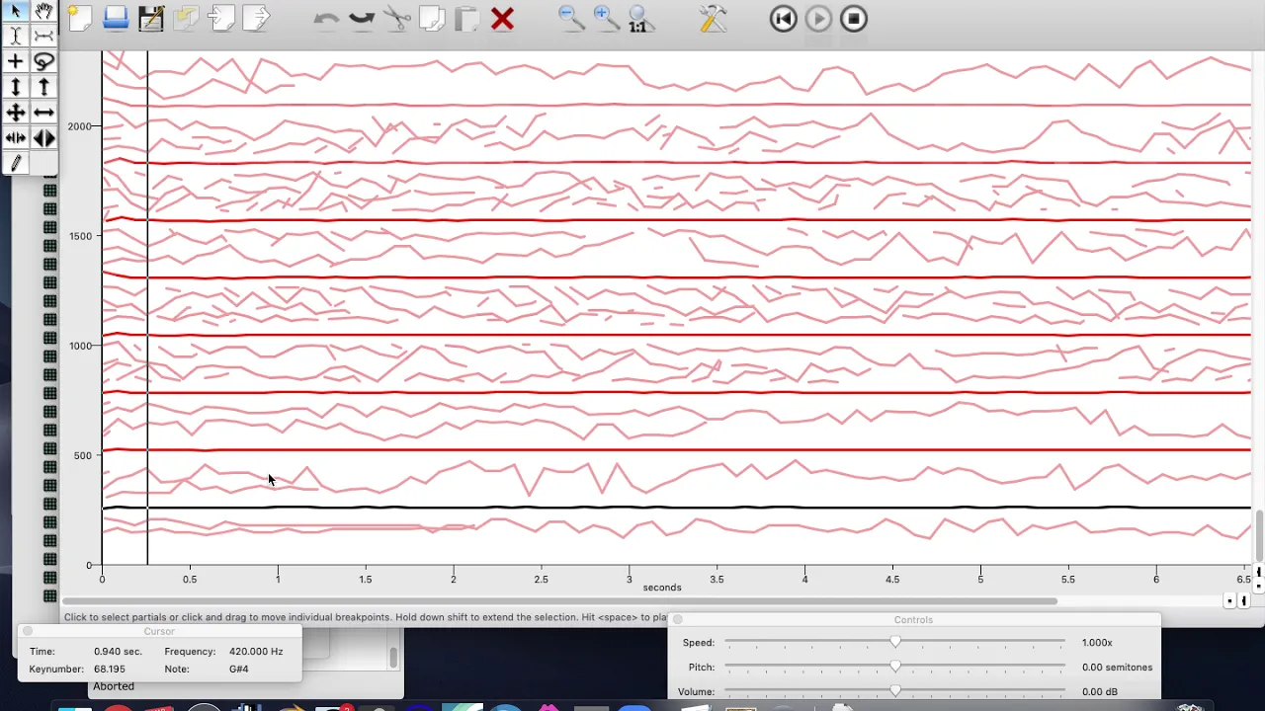This screenshot has width=1265, height=711.
Task: Stop playback with the stop button
Action: pyautogui.click(x=854, y=18)
